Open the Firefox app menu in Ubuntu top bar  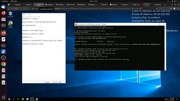[x=14, y=1]
